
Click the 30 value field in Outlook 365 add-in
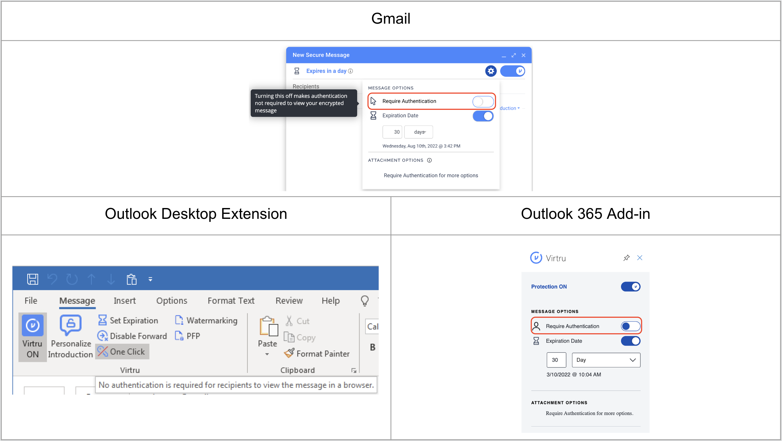[556, 360]
